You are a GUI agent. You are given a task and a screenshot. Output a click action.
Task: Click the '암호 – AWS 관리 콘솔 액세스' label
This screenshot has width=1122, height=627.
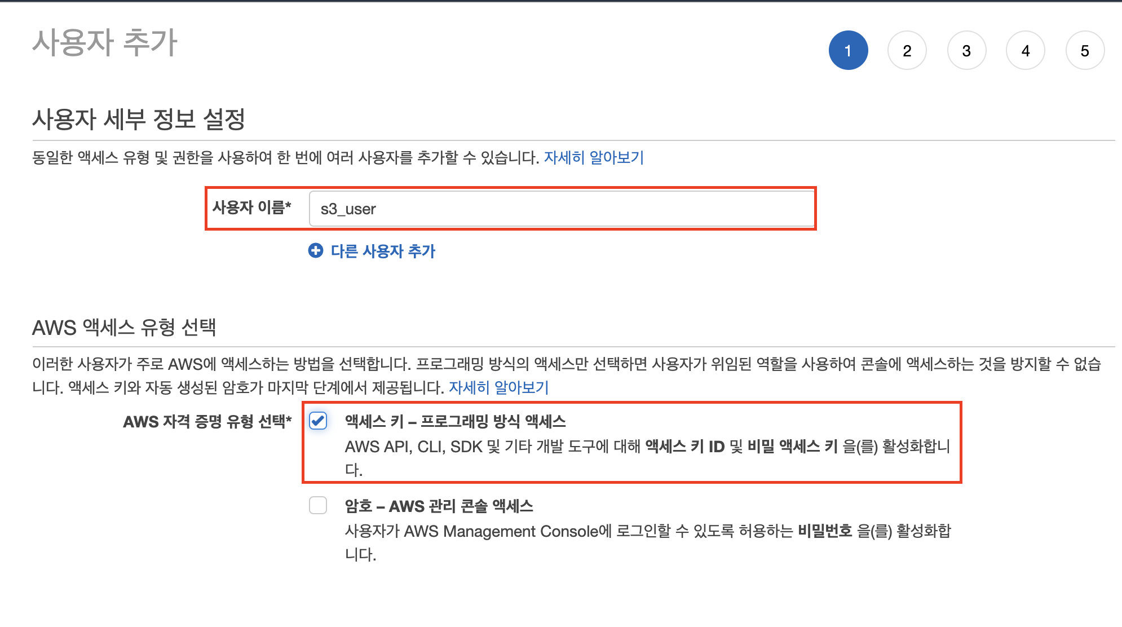[439, 506]
